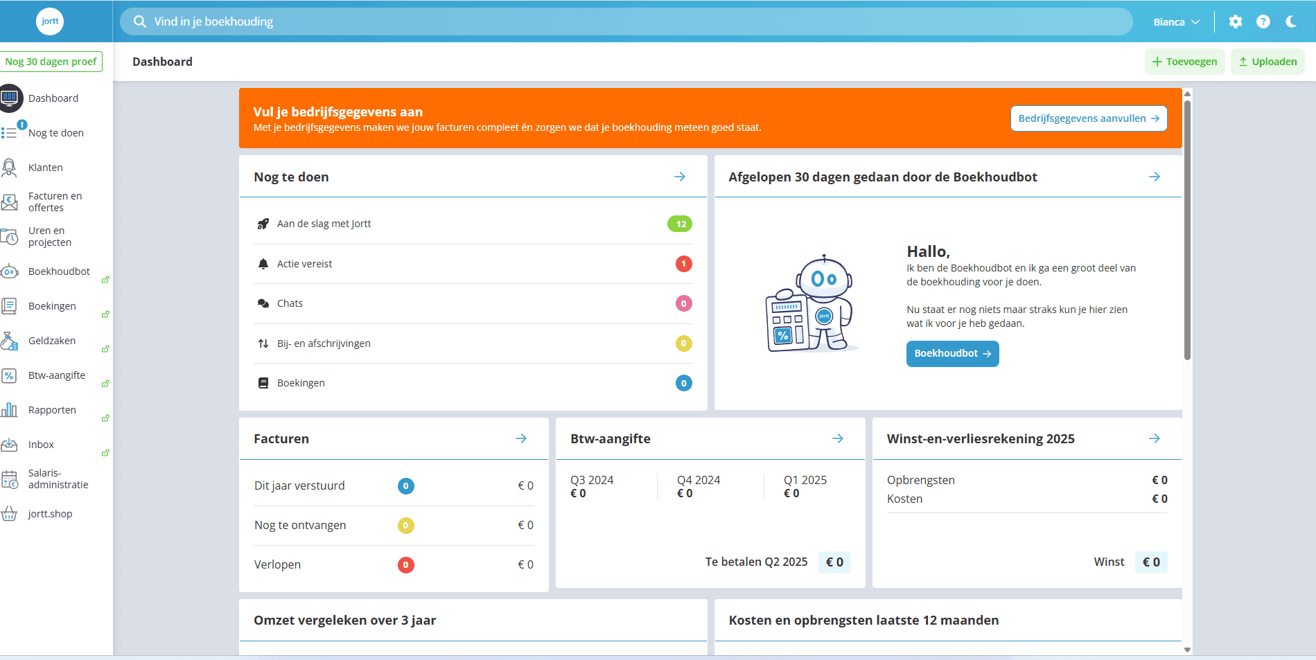
Task: Open the help question mark icon
Action: pyautogui.click(x=1263, y=21)
